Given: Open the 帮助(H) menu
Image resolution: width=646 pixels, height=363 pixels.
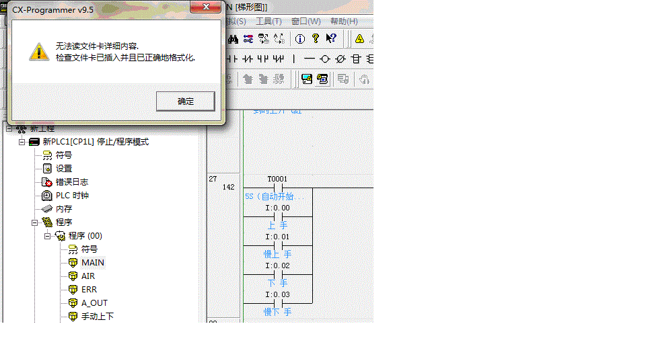Looking at the screenshot, I should pos(344,22).
